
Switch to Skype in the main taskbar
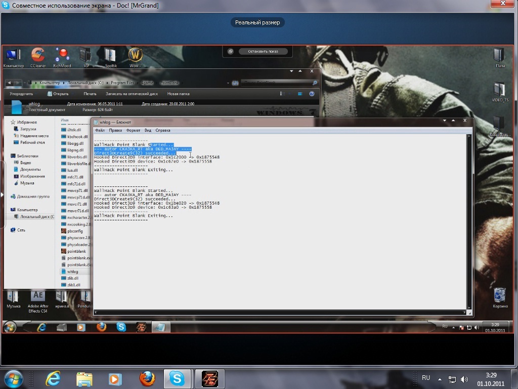pos(177,378)
